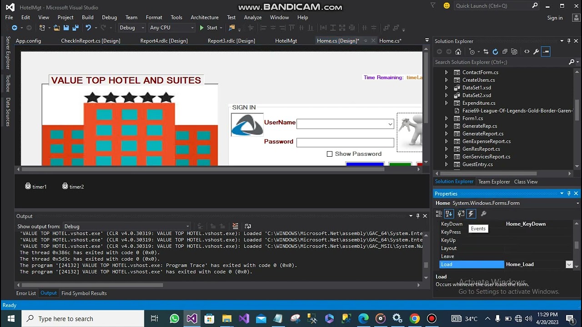
Task: Click the Collapse All icon in Solution Explorer
Action: (505, 51)
